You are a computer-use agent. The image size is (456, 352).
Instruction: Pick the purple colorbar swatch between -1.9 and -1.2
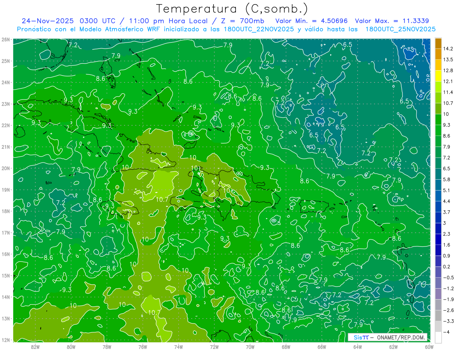click(x=438, y=294)
